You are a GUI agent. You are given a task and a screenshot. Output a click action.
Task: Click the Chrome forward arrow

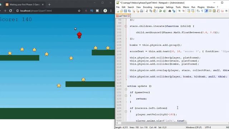coord(5,11)
